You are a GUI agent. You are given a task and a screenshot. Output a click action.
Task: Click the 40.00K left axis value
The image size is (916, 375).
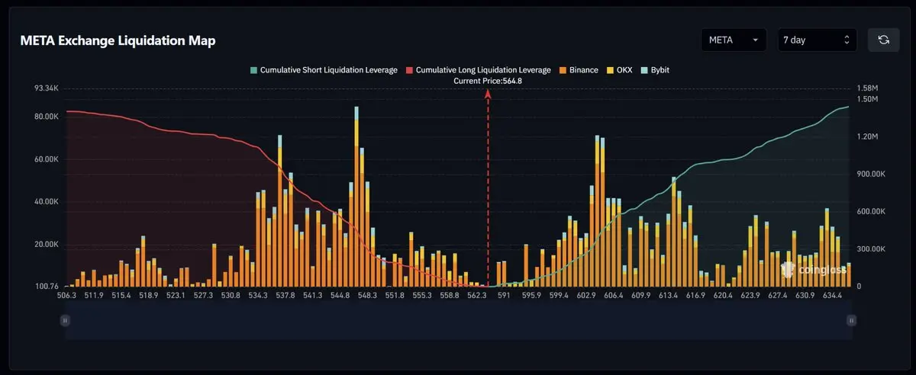tap(46, 202)
